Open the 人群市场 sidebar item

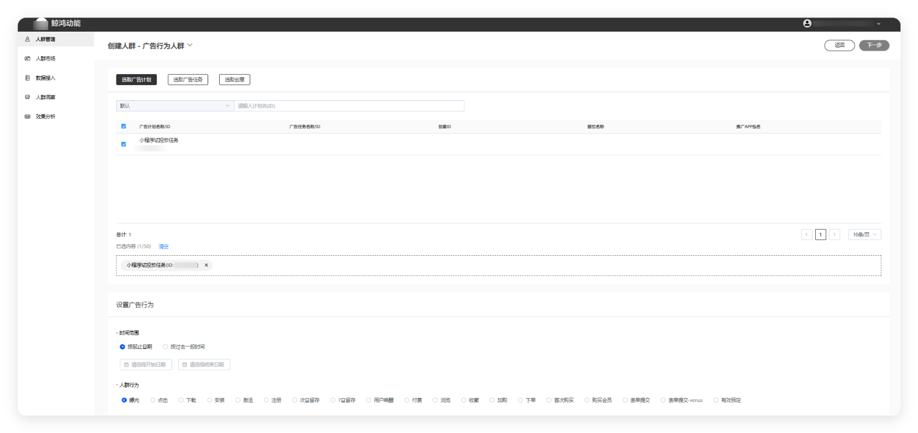pos(45,58)
